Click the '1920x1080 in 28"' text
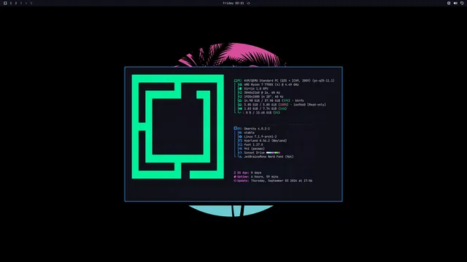This screenshot has width=467, height=262. 258,97
